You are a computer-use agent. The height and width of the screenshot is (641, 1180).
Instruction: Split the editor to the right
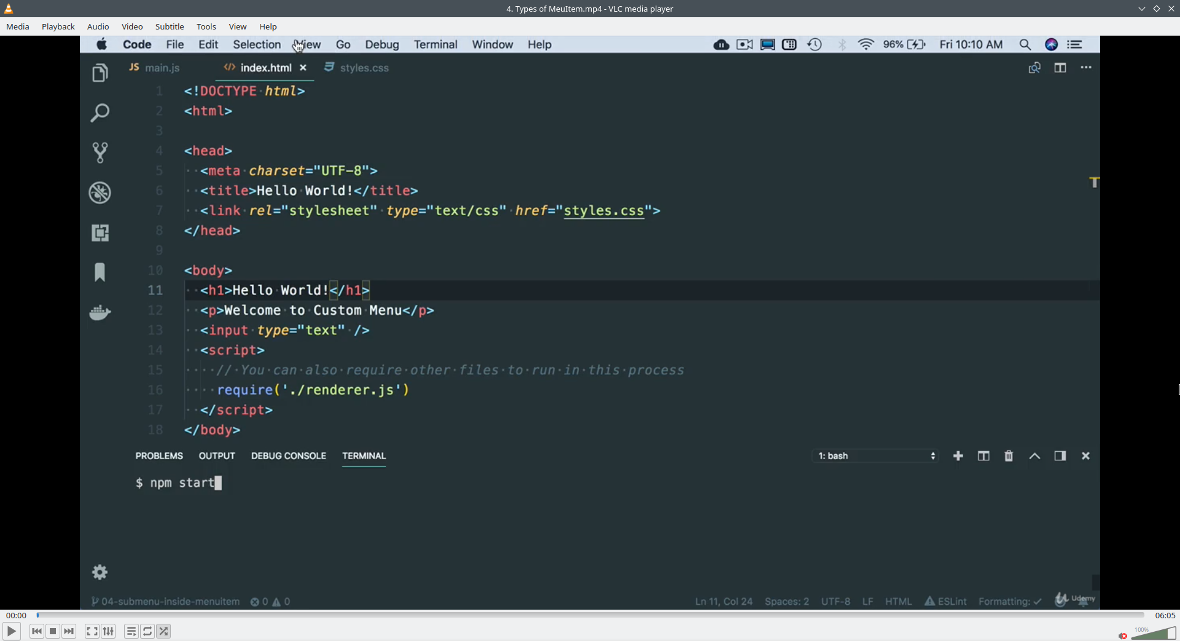click(1060, 68)
